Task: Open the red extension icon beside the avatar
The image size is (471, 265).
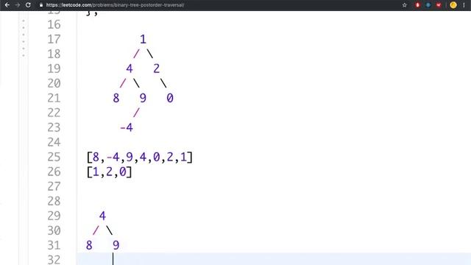Action: pos(439,5)
